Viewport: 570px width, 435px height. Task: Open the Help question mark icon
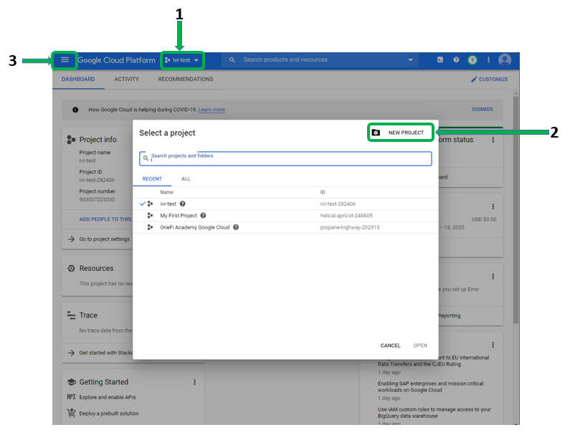click(456, 59)
